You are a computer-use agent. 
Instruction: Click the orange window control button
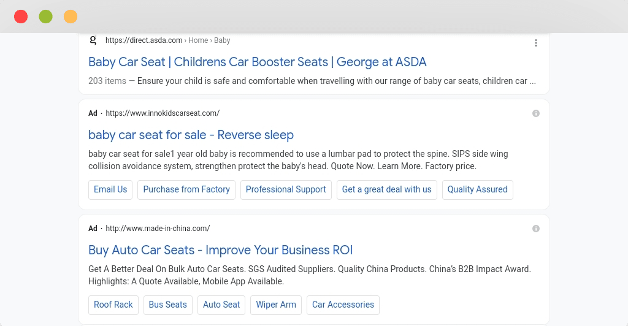71,17
